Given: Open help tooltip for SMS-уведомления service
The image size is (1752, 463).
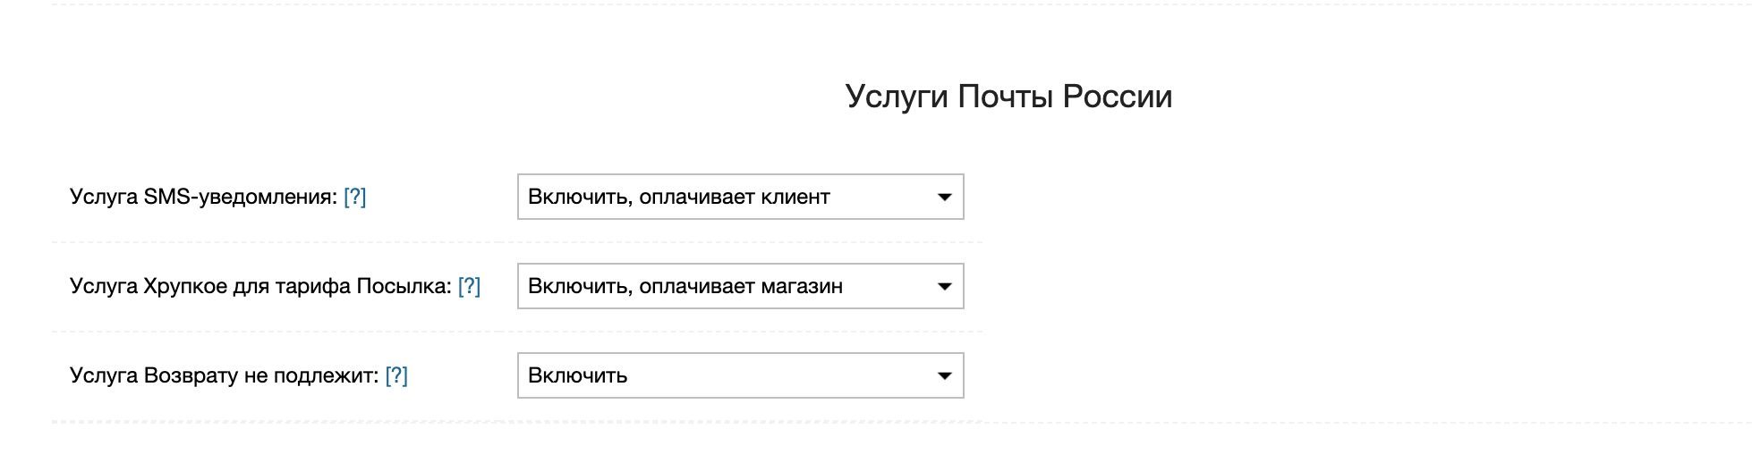Looking at the screenshot, I should pos(354,197).
